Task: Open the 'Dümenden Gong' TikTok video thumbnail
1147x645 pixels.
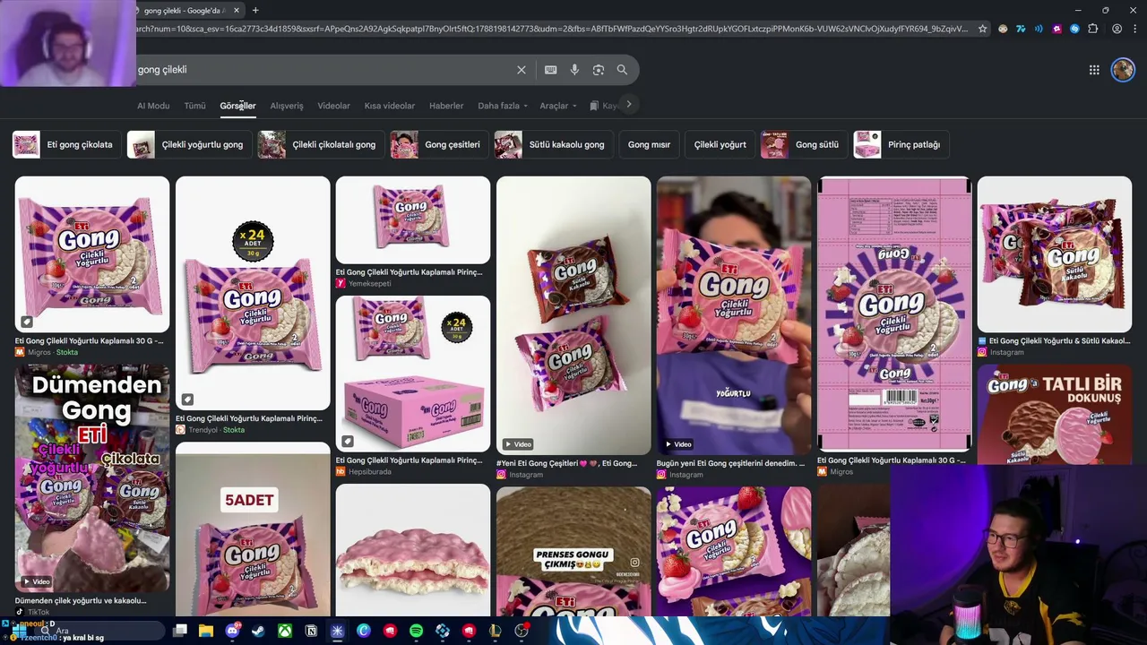Action: 91,478
